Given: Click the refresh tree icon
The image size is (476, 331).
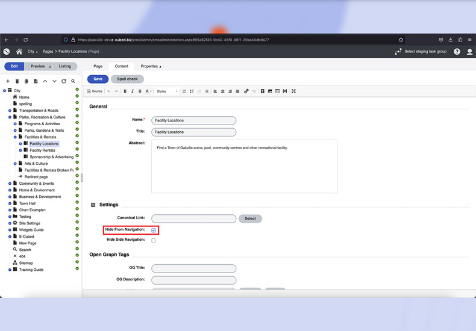Looking at the screenshot, I should click(64, 81).
